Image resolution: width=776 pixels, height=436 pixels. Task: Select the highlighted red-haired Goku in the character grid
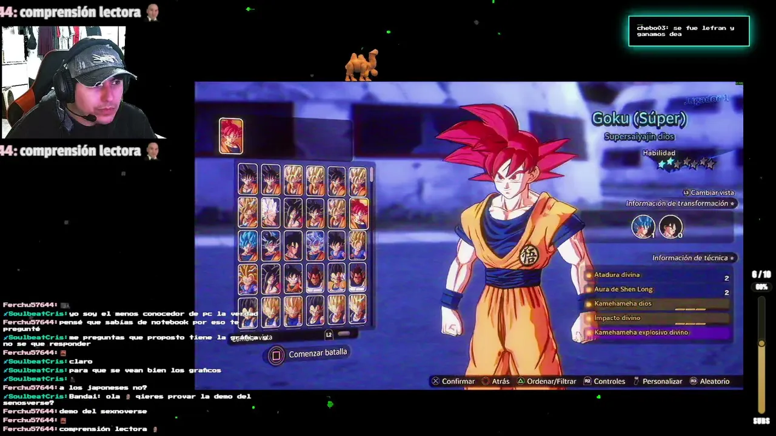pos(358,213)
